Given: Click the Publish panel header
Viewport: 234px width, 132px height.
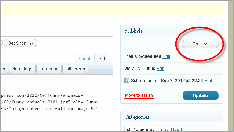Looking at the screenshot, I should point(172,30).
